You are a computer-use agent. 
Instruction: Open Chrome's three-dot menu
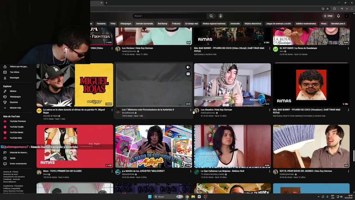[352, 9]
